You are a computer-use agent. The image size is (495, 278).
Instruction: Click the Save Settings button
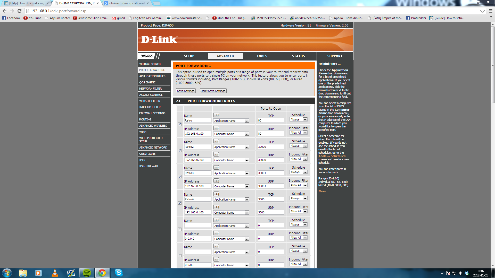186,91
